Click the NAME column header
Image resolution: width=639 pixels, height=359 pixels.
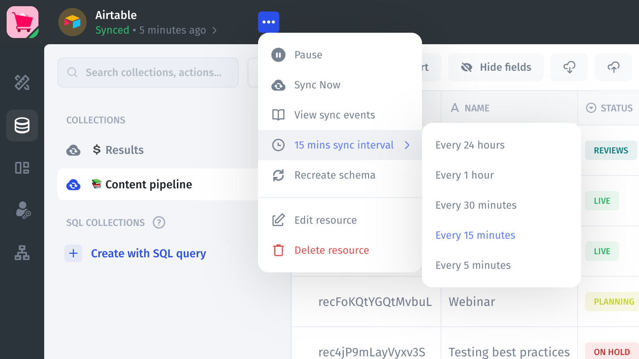click(x=509, y=108)
